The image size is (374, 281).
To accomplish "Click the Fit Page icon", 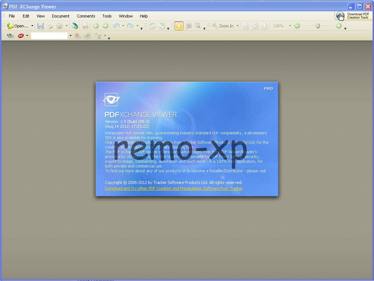I will tap(255, 26).
